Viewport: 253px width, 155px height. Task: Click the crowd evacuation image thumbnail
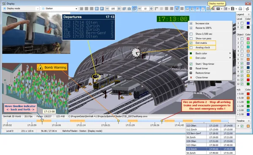[35, 88]
